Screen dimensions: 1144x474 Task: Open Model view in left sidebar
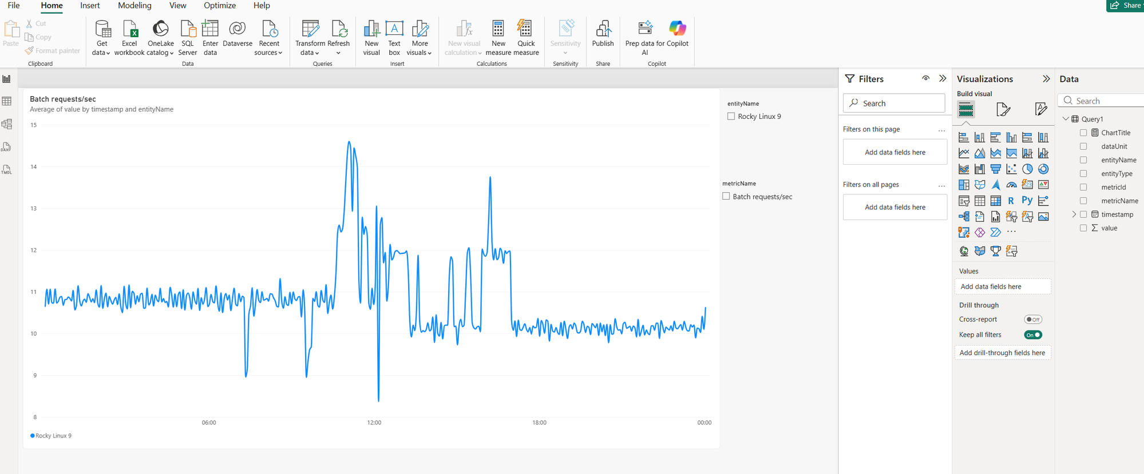click(x=7, y=124)
